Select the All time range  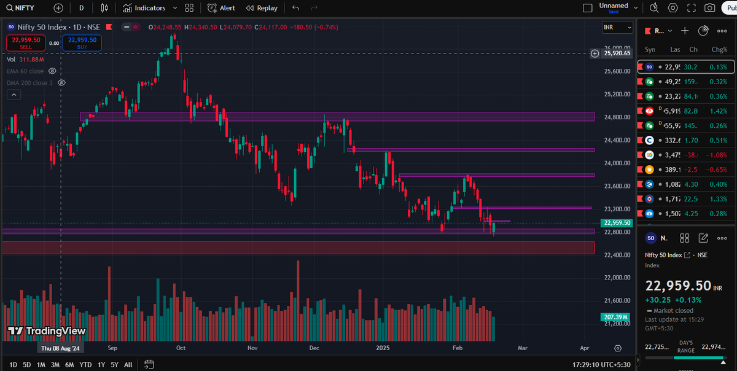coord(128,364)
